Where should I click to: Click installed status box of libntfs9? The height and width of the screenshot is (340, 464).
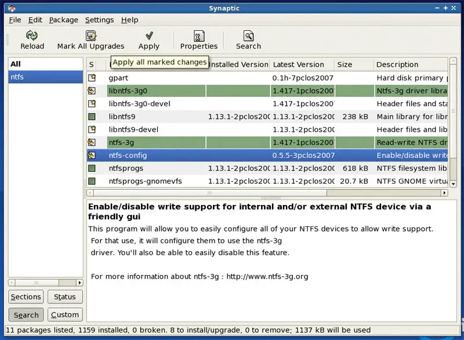tap(92, 117)
